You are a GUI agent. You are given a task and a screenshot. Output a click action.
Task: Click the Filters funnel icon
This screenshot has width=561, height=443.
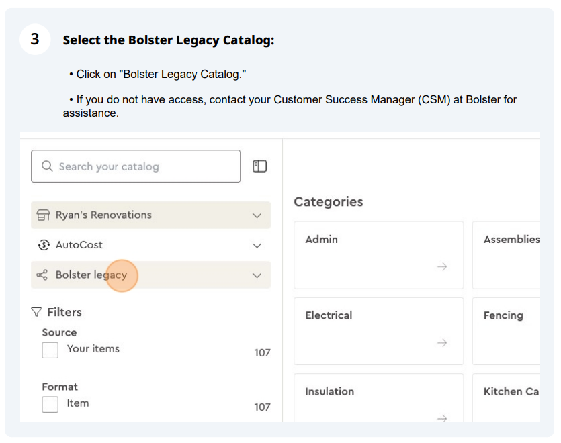click(36, 312)
